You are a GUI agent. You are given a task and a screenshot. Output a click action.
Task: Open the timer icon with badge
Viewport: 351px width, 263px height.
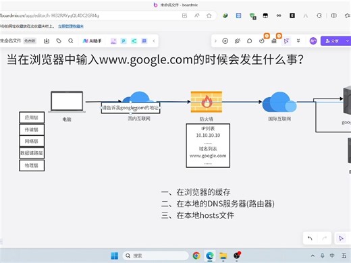click(x=262, y=41)
